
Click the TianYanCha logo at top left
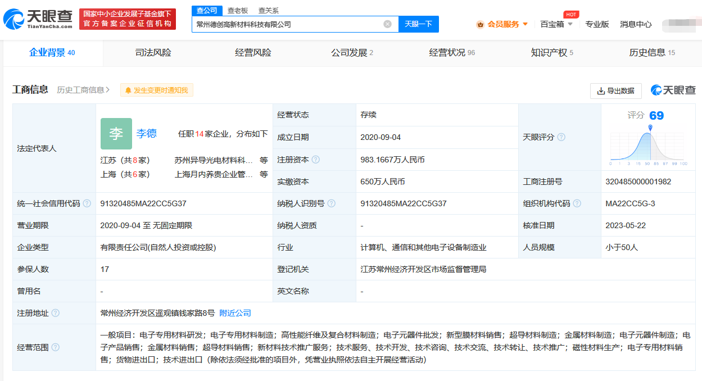(x=38, y=20)
